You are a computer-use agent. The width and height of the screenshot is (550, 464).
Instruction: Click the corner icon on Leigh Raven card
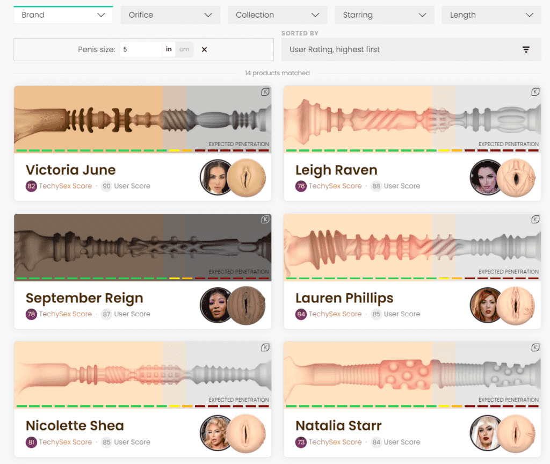pyautogui.click(x=535, y=92)
